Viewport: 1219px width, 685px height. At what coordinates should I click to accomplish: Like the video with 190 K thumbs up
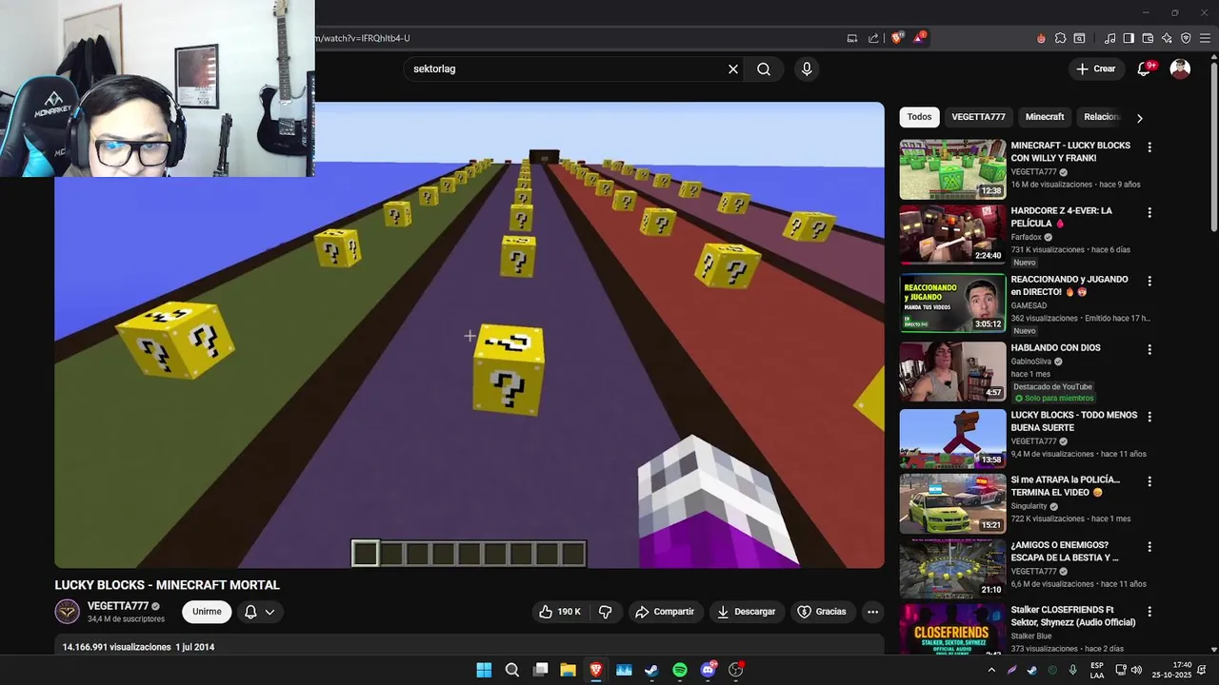click(x=560, y=612)
